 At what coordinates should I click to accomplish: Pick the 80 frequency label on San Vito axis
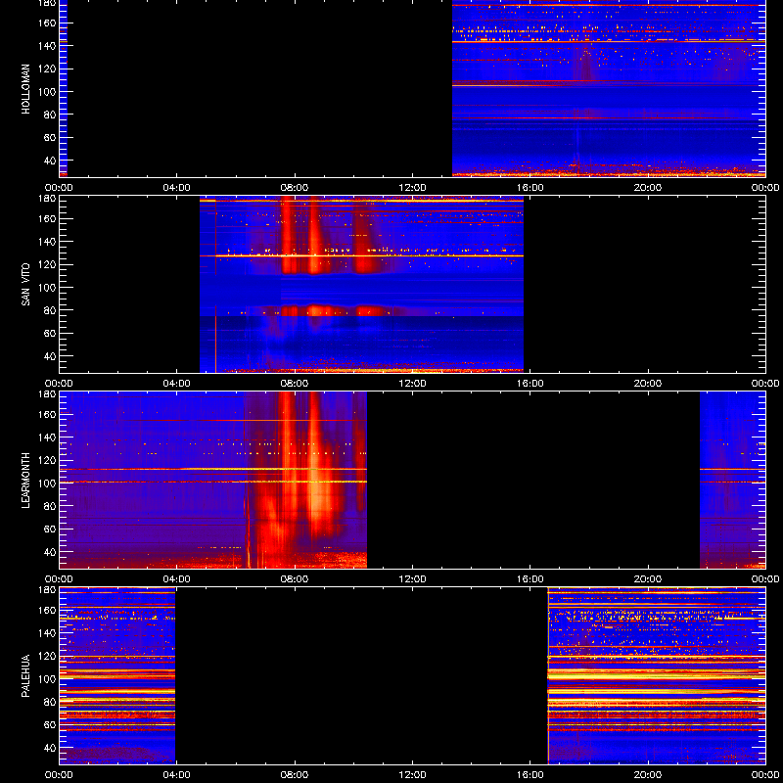(51, 310)
